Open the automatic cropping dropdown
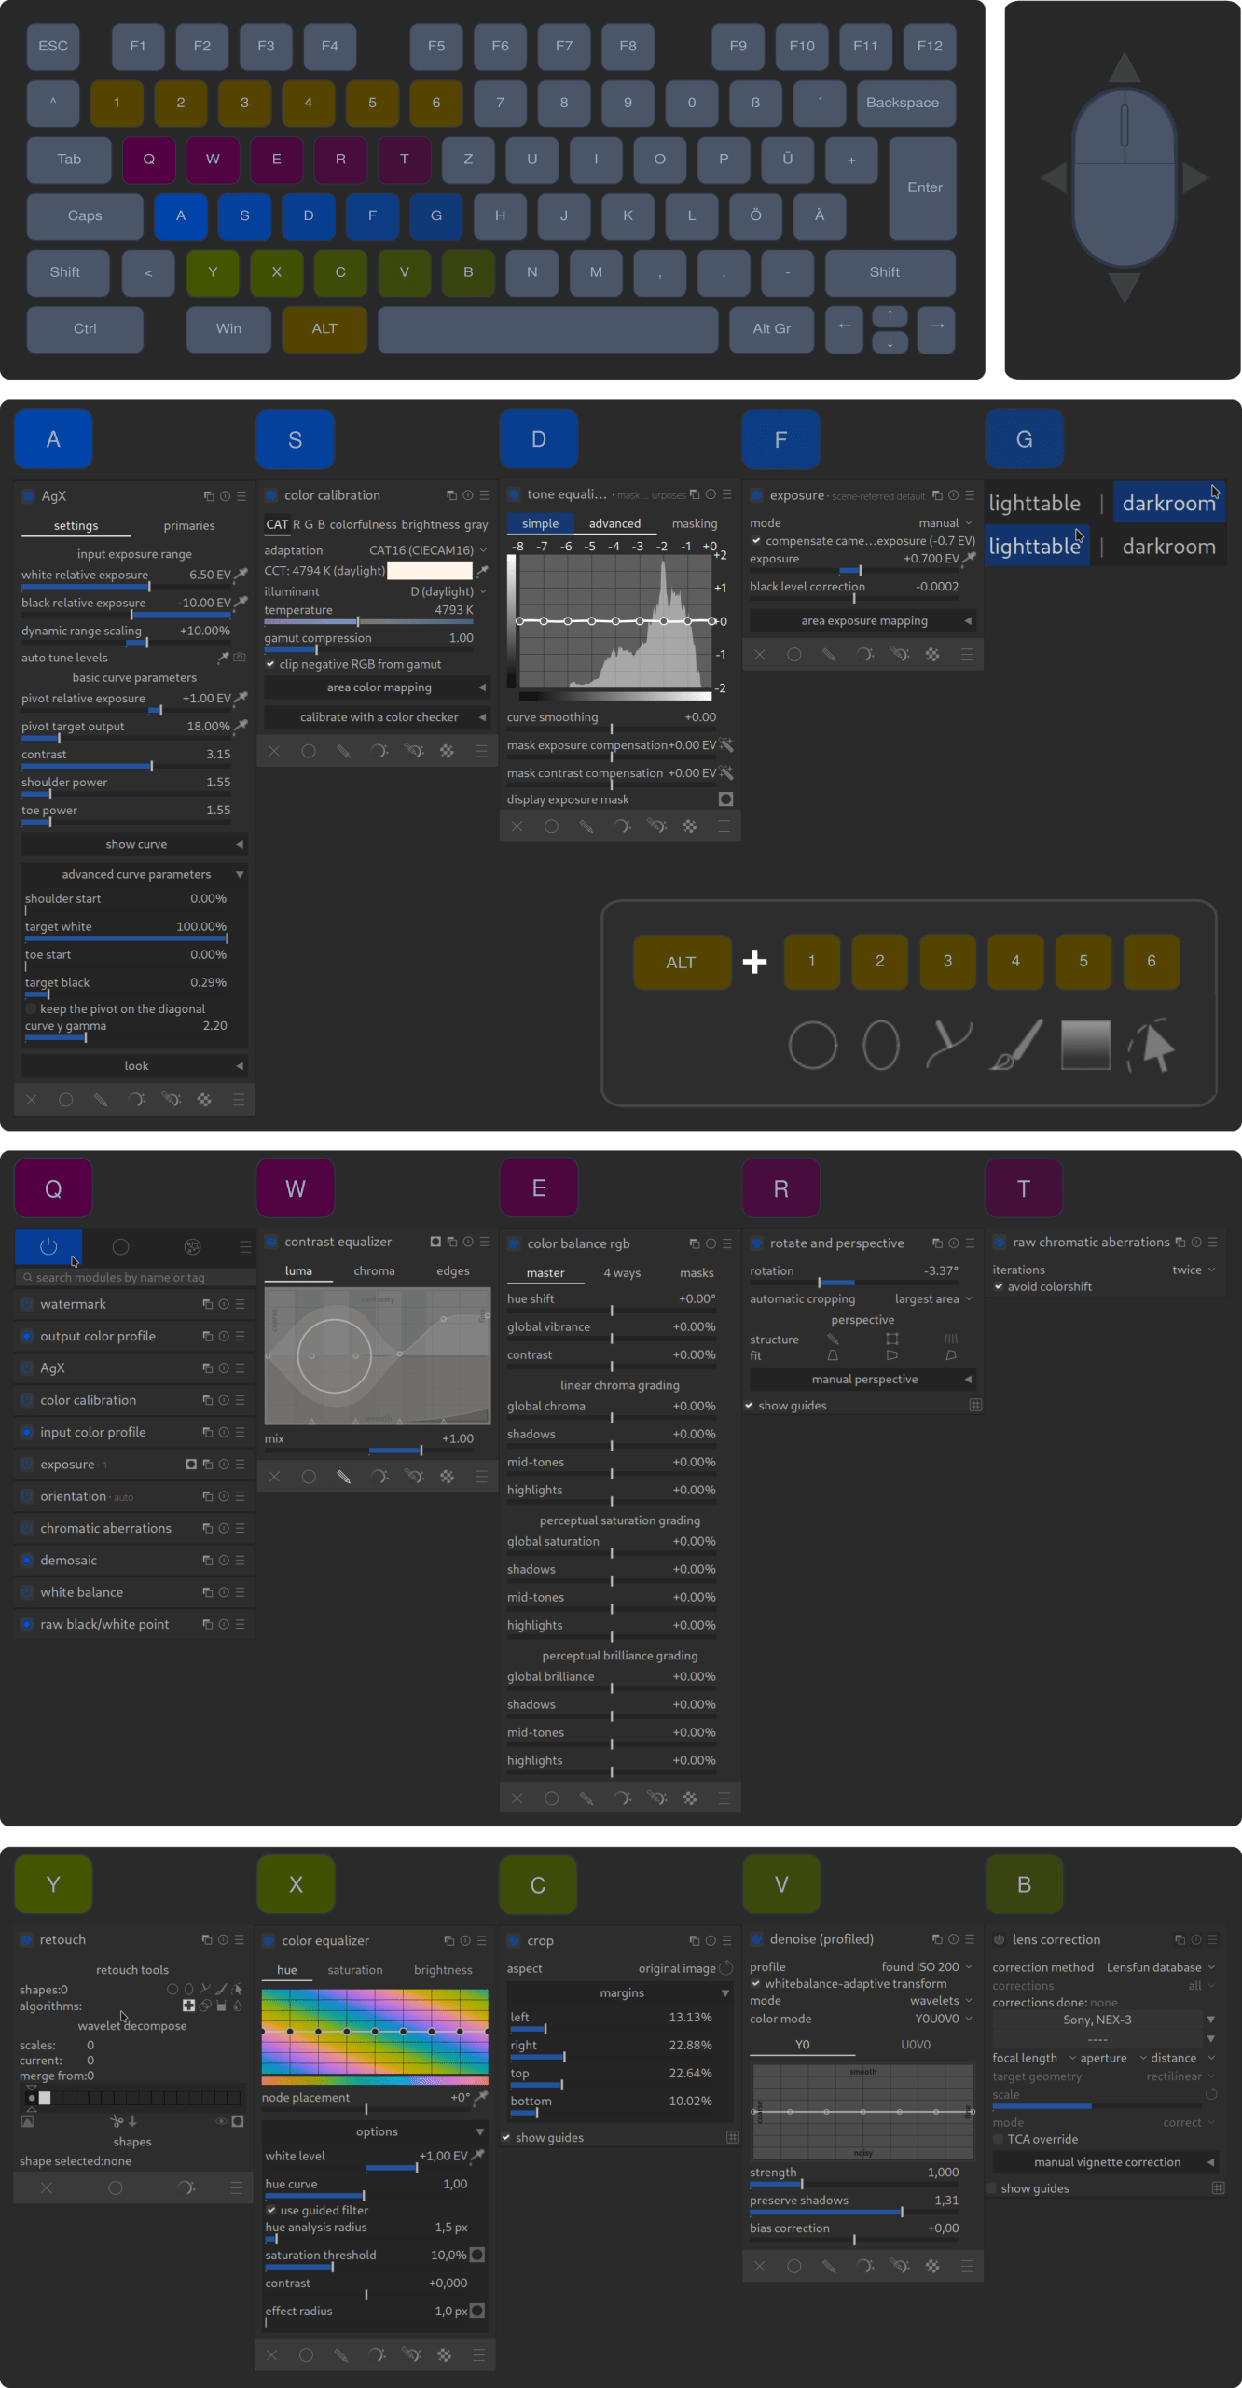This screenshot has height=2388, width=1242. point(932,1298)
